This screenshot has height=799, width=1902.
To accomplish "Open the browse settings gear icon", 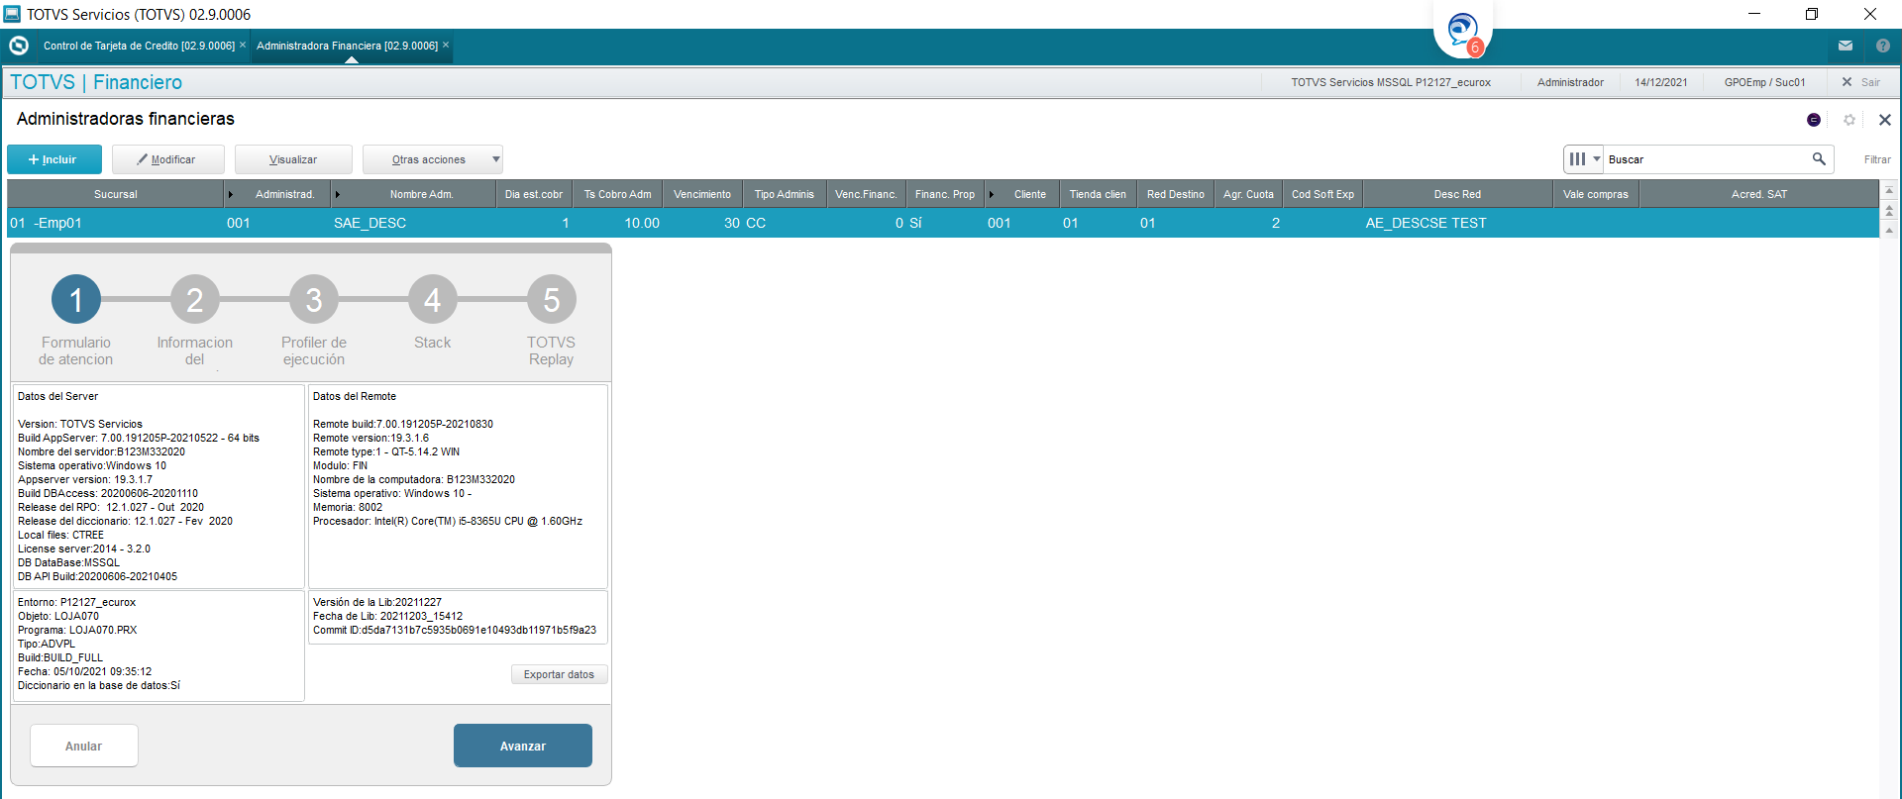I will point(1849,120).
